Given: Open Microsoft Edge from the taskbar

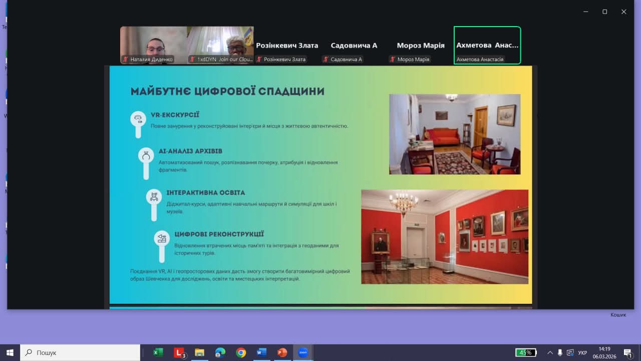Looking at the screenshot, I should point(220,352).
